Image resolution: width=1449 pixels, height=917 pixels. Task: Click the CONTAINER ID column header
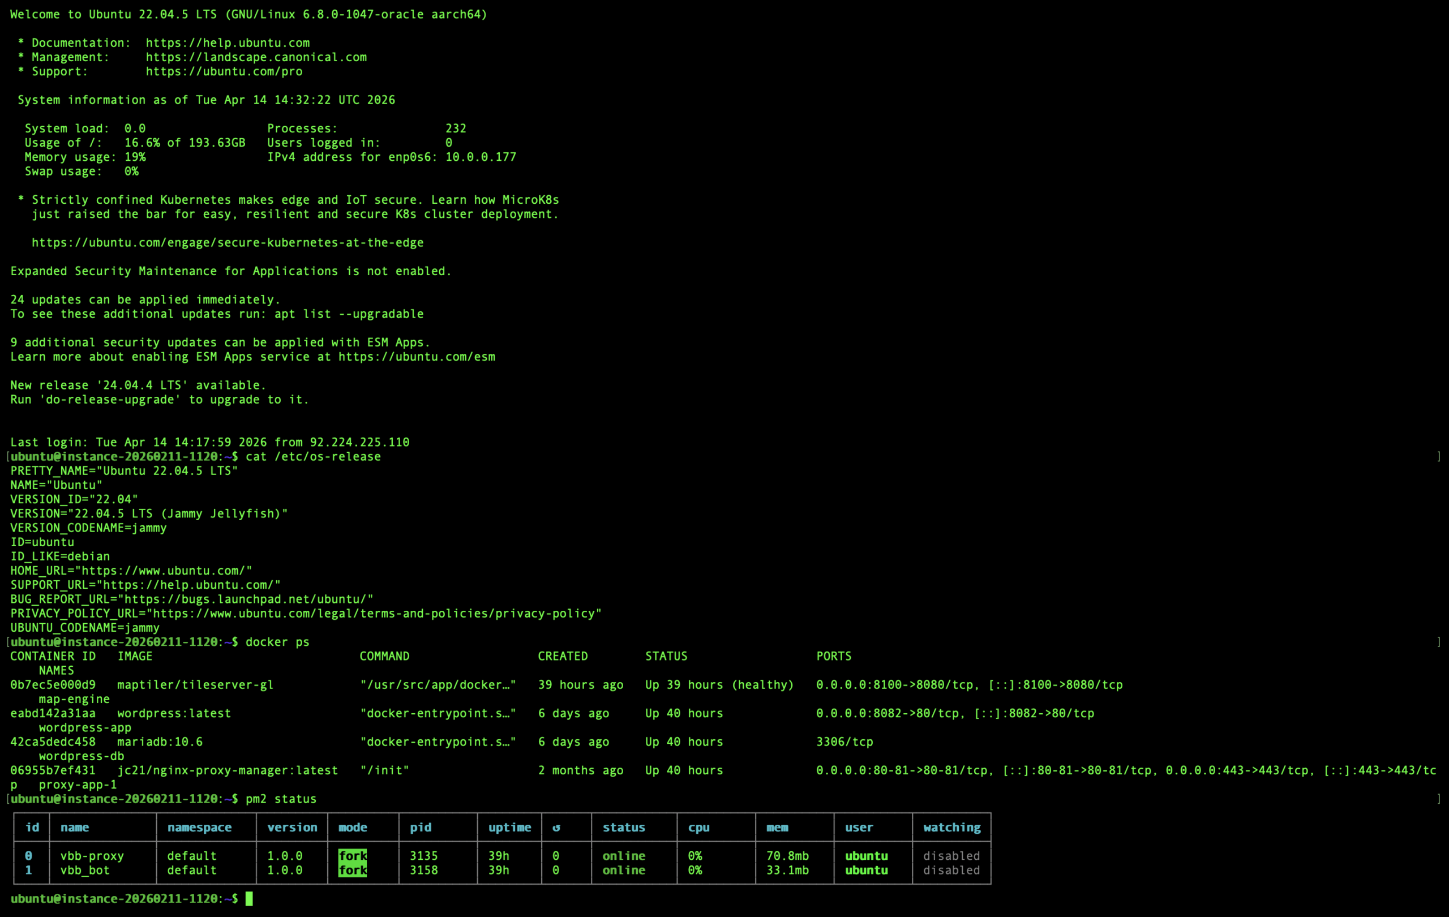coord(53,657)
